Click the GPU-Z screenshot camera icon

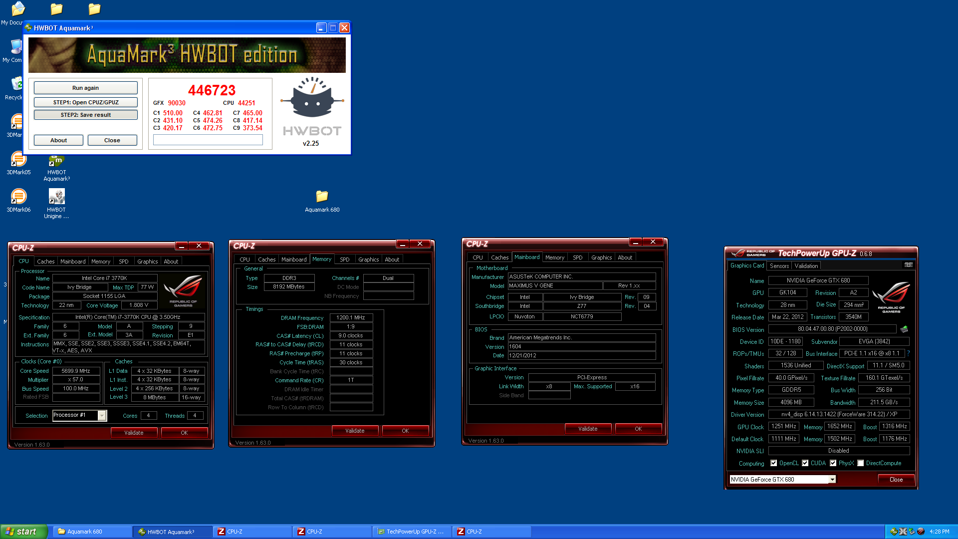point(909,265)
